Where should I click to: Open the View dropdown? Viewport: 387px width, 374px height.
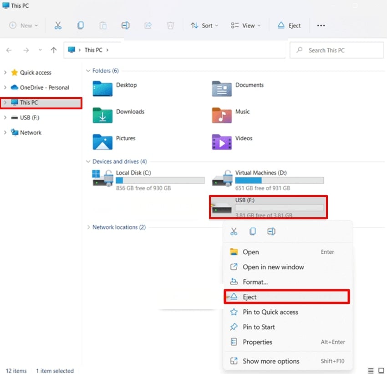245,26
